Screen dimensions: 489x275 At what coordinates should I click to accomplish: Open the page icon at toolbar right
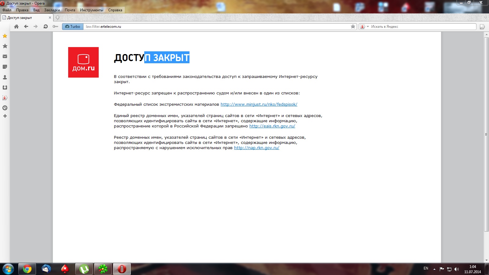coord(482,27)
